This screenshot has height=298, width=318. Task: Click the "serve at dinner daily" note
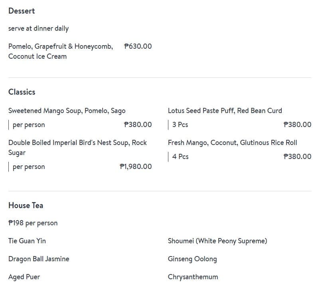click(38, 29)
